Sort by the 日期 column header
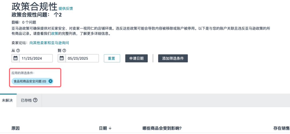The image size is (290, 134). pyautogui.click(x=106, y=128)
